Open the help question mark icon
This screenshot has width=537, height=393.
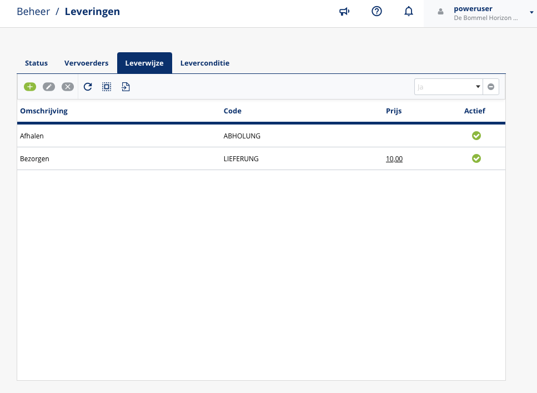click(x=377, y=12)
